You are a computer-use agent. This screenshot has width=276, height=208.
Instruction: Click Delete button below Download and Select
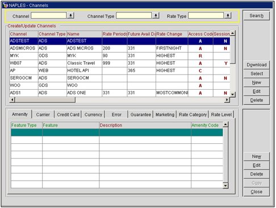(256, 100)
